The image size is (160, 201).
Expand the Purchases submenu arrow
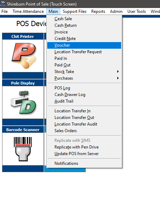[118, 78]
